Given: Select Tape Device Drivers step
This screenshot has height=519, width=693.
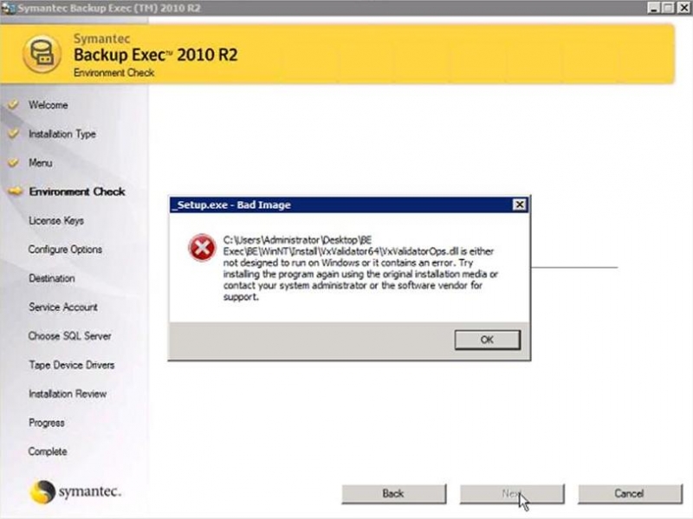Looking at the screenshot, I should point(71,365).
